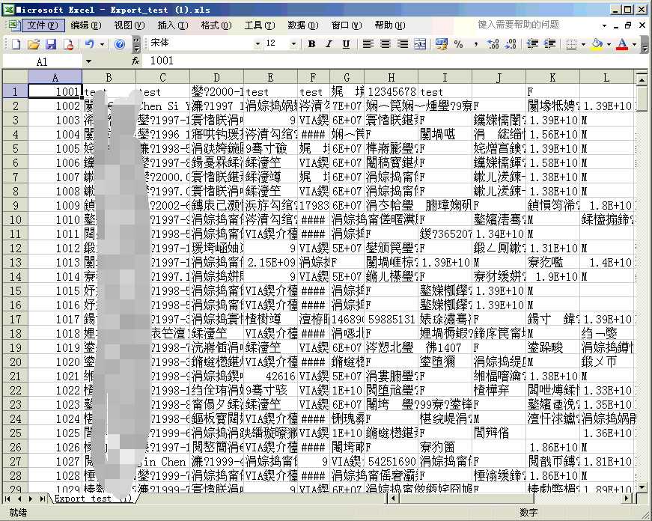Open the help question box dropdown arrow

coord(604,25)
